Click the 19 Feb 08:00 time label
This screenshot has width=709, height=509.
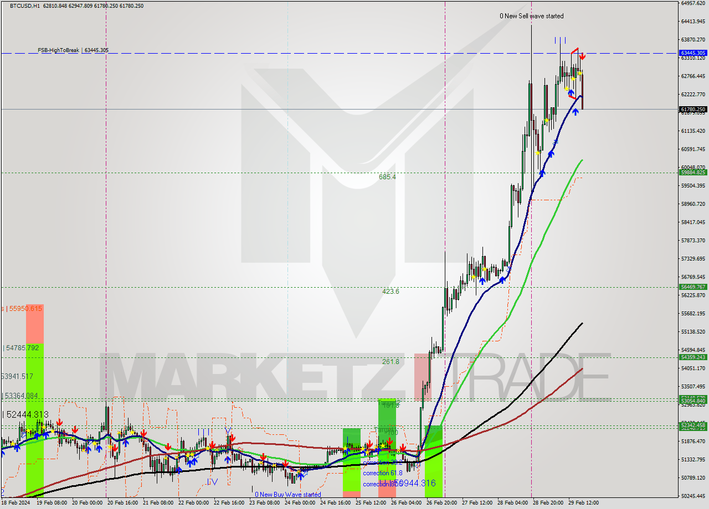pos(52,503)
